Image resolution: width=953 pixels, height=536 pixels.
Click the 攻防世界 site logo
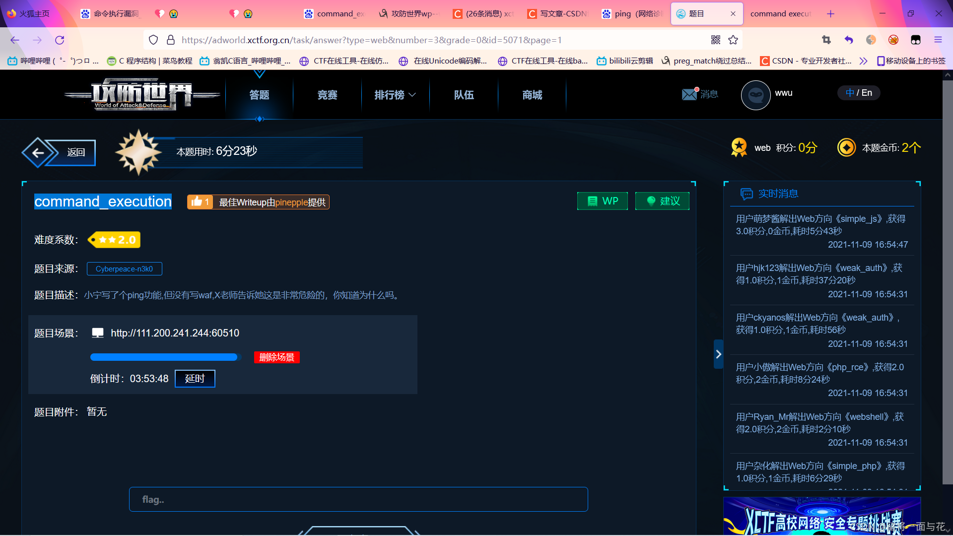click(x=141, y=94)
